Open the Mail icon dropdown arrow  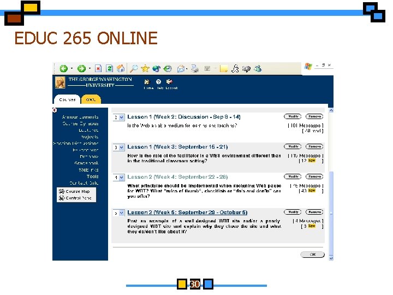pyautogui.click(x=187, y=69)
